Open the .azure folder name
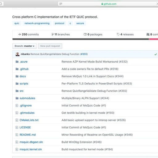 [23, 62]
